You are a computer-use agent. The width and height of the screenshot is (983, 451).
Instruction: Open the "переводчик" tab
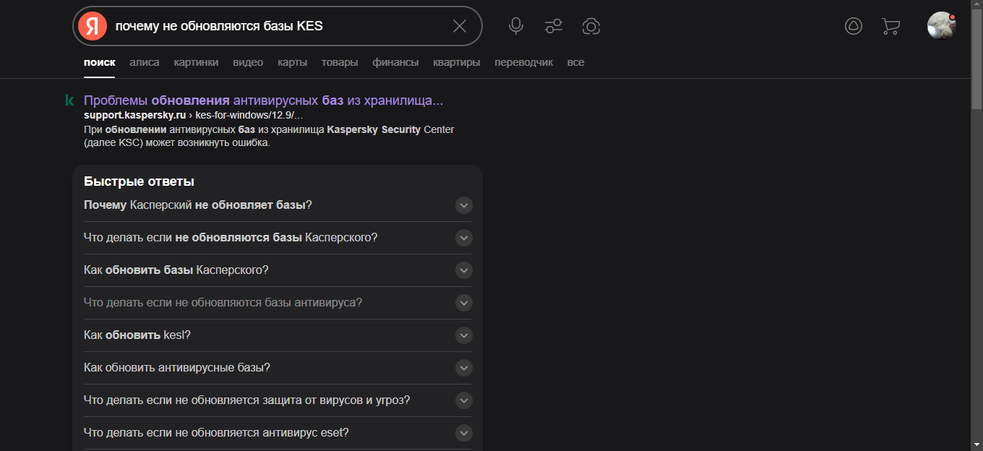[x=523, y=62]
